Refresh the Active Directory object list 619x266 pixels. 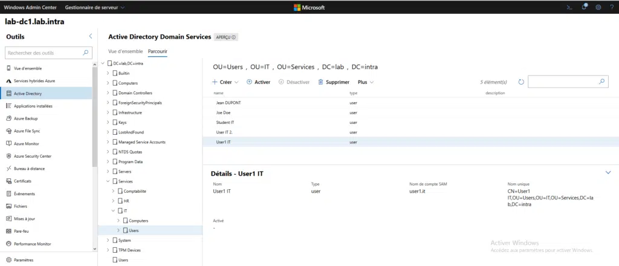click(521, 82)
